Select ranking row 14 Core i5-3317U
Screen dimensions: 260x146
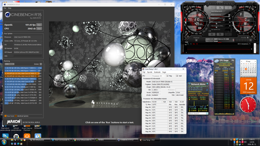[x=23, y=103]
